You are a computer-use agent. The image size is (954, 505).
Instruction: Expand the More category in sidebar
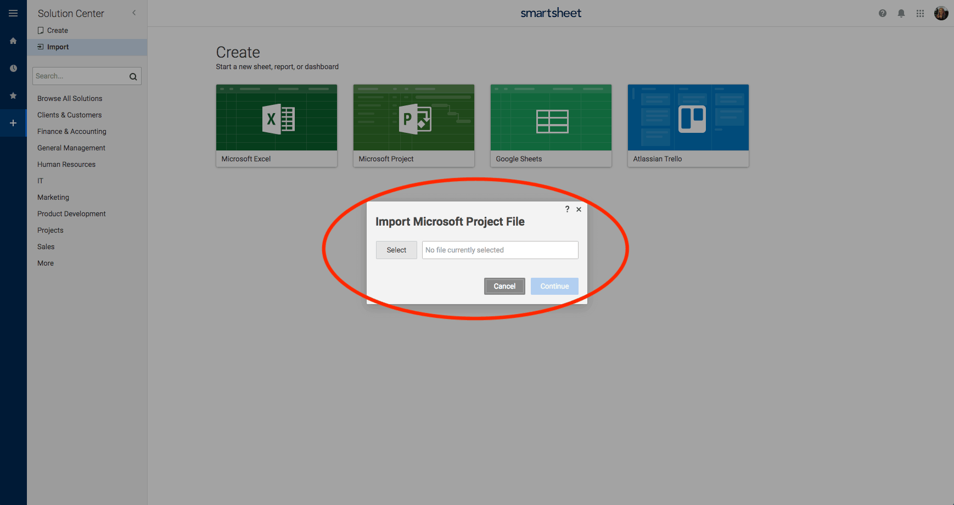pos(46,263)
